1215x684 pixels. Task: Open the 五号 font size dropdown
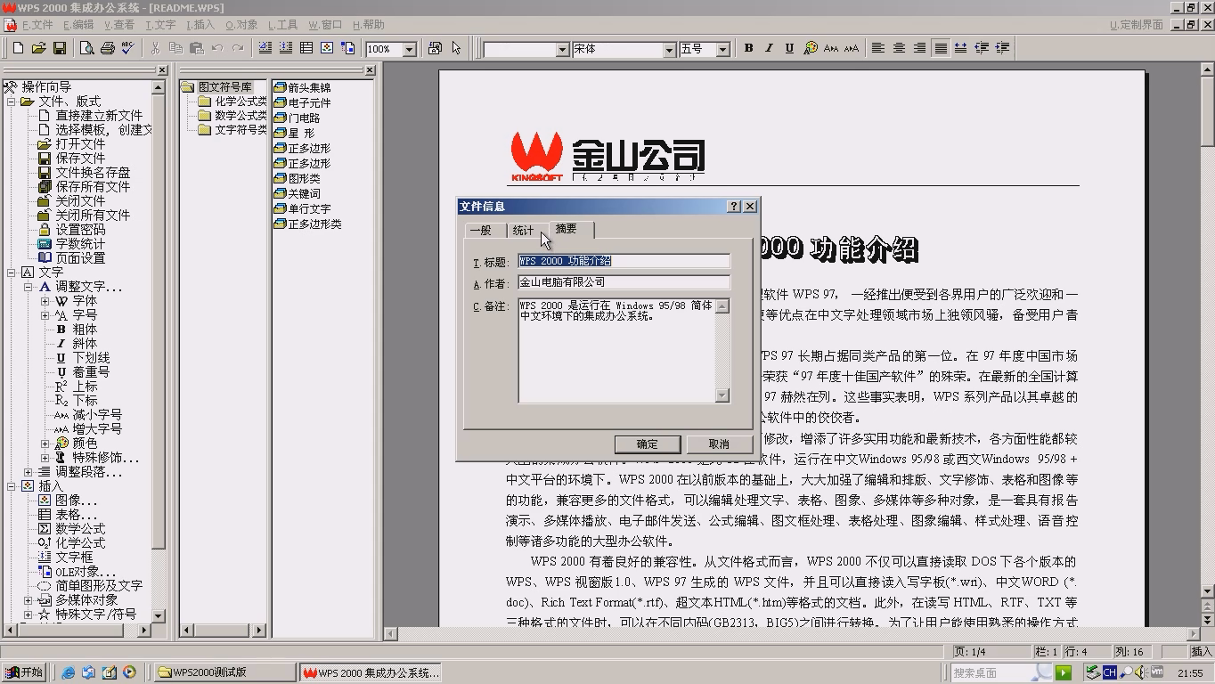tap(722, 50)
